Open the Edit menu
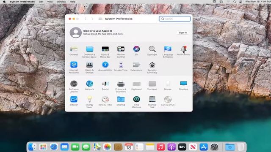 (41, 2)
